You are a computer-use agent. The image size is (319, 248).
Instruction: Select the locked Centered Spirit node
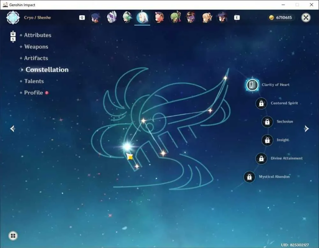[x=261, y=103]
